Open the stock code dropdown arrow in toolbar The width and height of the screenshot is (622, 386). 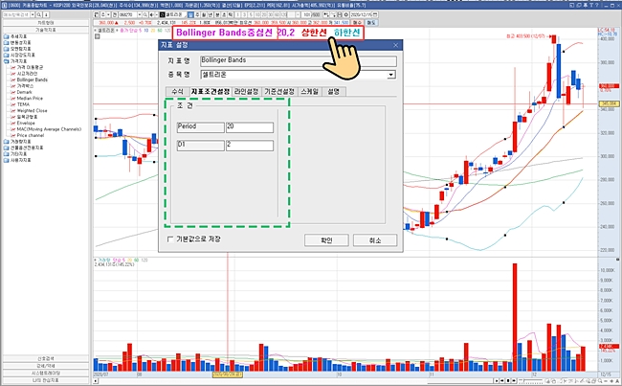pos(140,14)
